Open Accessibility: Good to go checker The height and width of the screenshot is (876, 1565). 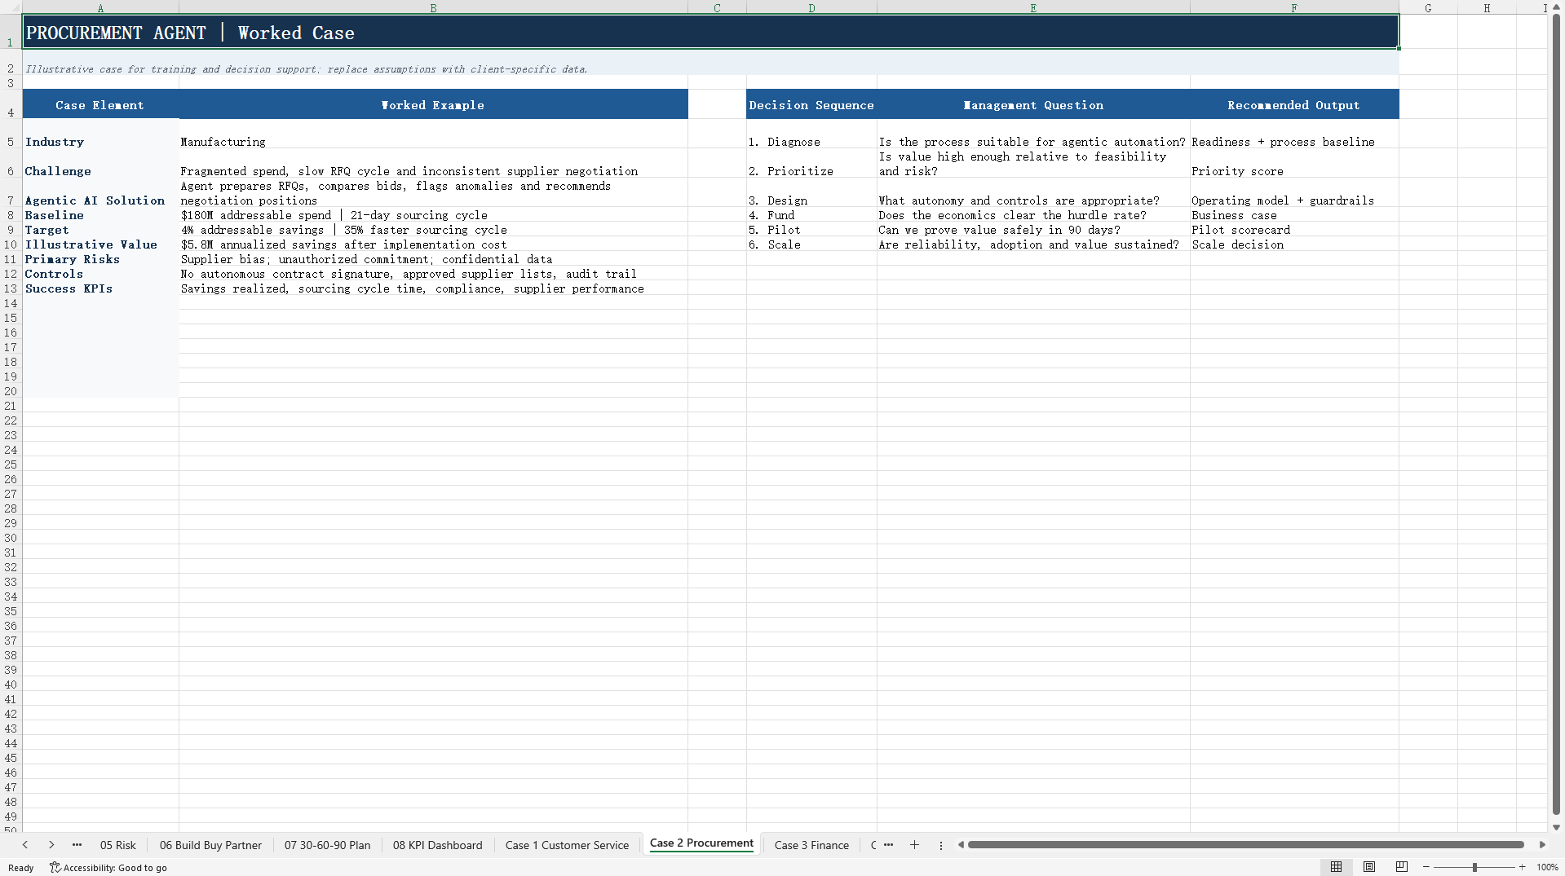point(108,868)
